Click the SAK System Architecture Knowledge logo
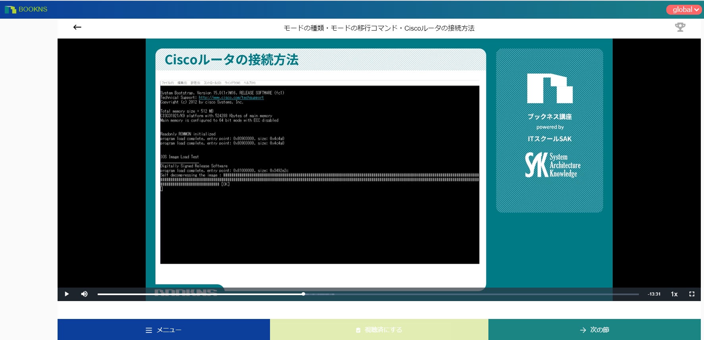Screen dimensions: 704x340 [x=552, y=165]
